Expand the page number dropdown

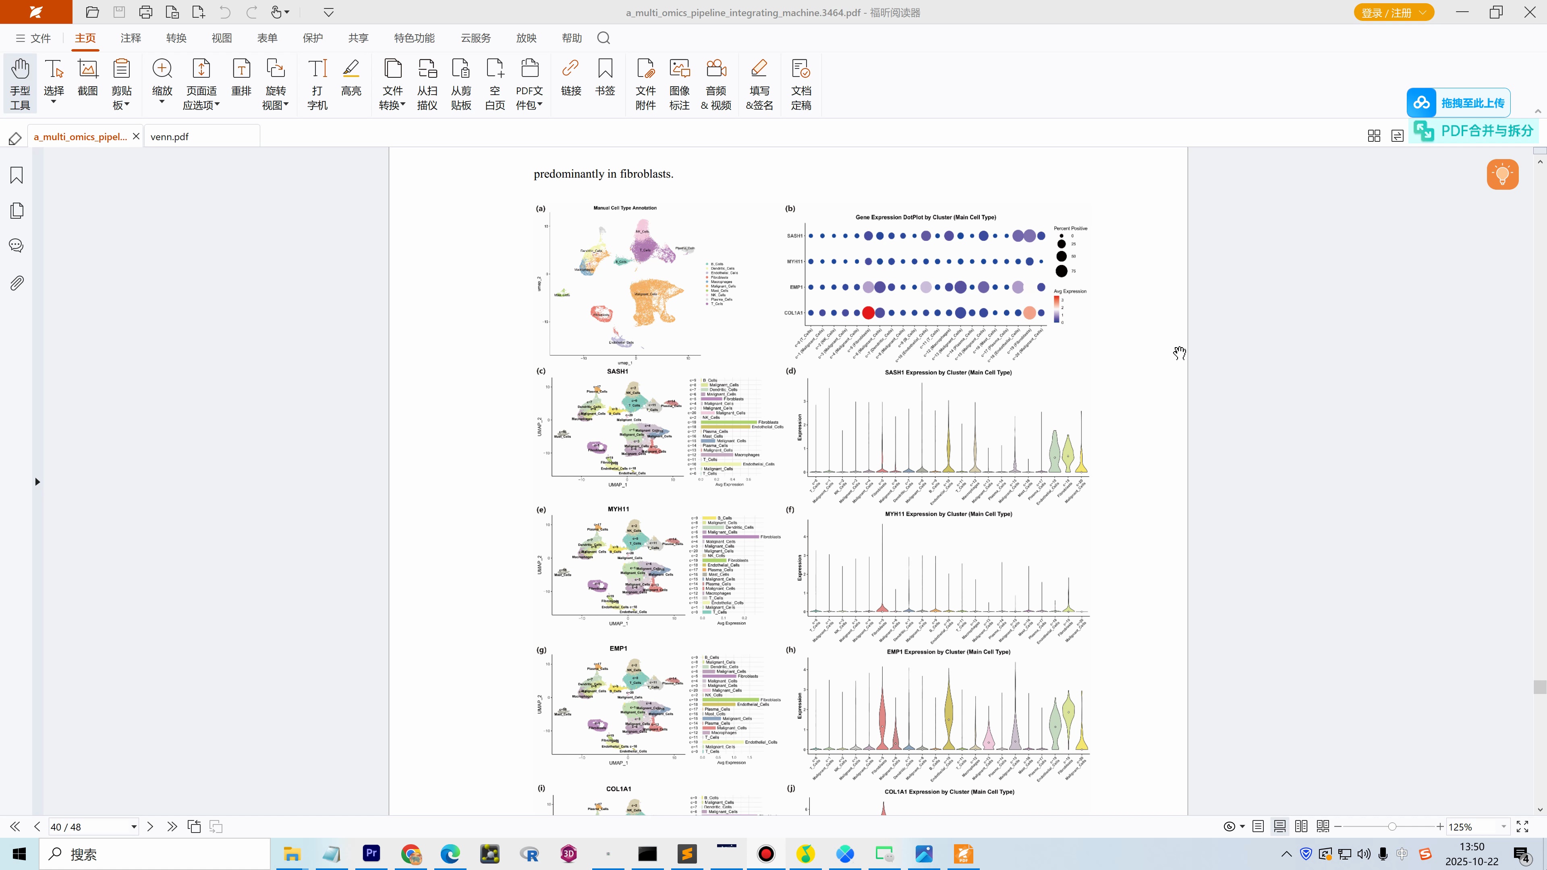(x=134, y=827)
